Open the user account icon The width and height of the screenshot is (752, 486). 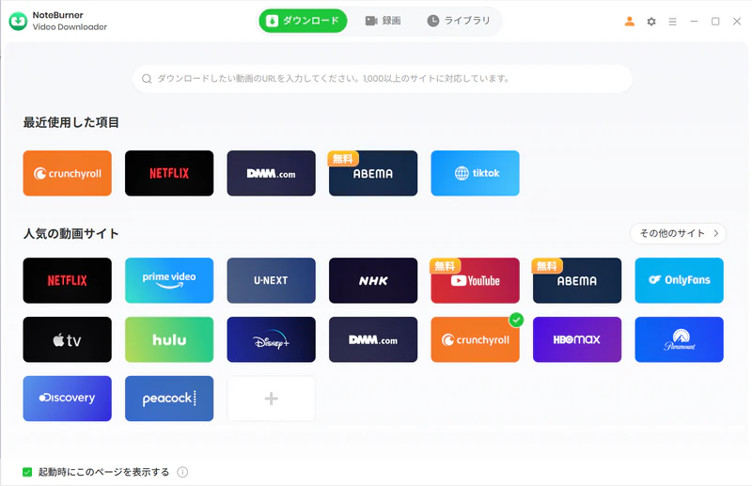[x=629, y=21]
